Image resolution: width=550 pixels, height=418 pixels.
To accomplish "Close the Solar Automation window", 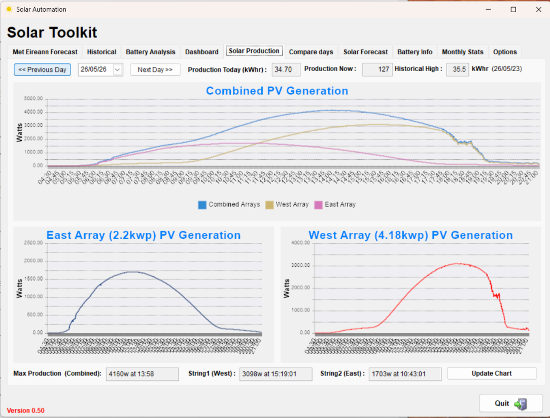I will click(x=539, y=10).
